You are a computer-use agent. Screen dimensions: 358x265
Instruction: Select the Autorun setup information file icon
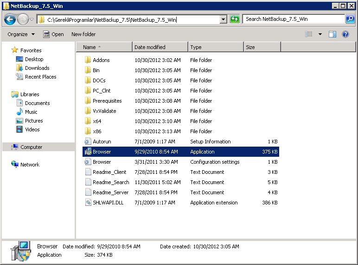coord(88,142)
